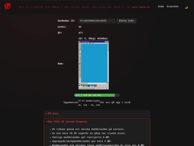Click the Fetch Info button
Viewport: 194px width, 146px height.
[x=126, y=21]
